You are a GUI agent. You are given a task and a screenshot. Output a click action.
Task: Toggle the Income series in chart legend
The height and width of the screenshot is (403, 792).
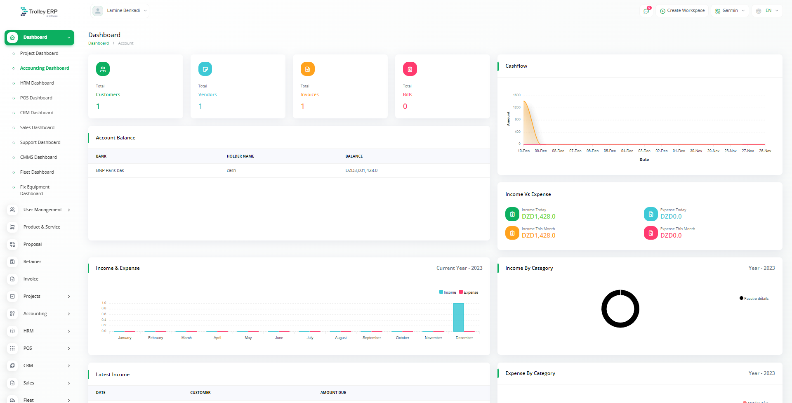[448, 292]
